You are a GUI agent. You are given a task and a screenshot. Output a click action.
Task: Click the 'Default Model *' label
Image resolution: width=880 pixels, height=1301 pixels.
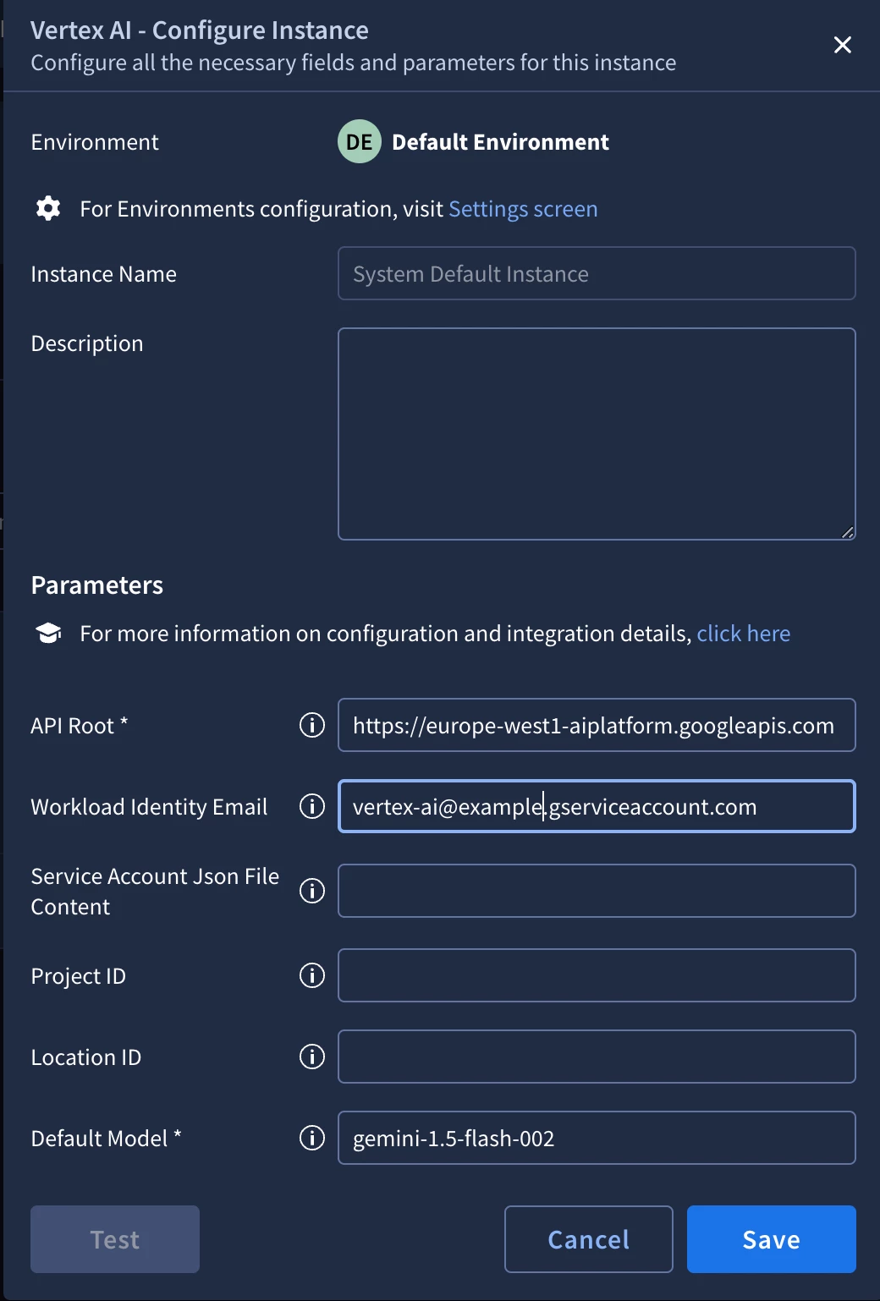coord(107,1139)
